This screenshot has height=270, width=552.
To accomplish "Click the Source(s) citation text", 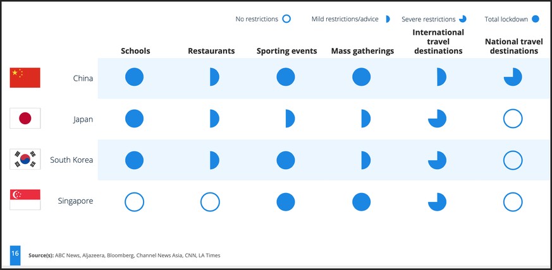I will pyautogui.click(x=125, y=255).
